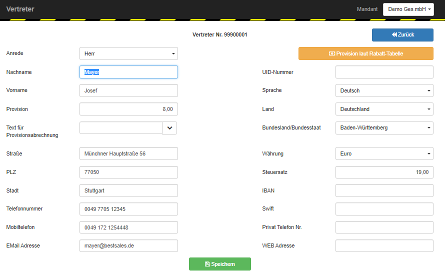
Task: Open the Mandant Demo Ges.mbH dropdown
Action: 408,9
